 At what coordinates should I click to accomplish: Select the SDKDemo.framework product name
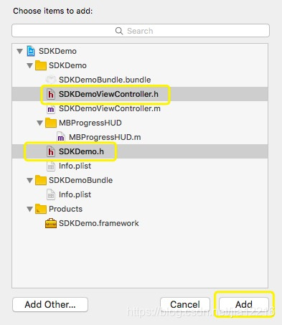(x=99, y=223)
